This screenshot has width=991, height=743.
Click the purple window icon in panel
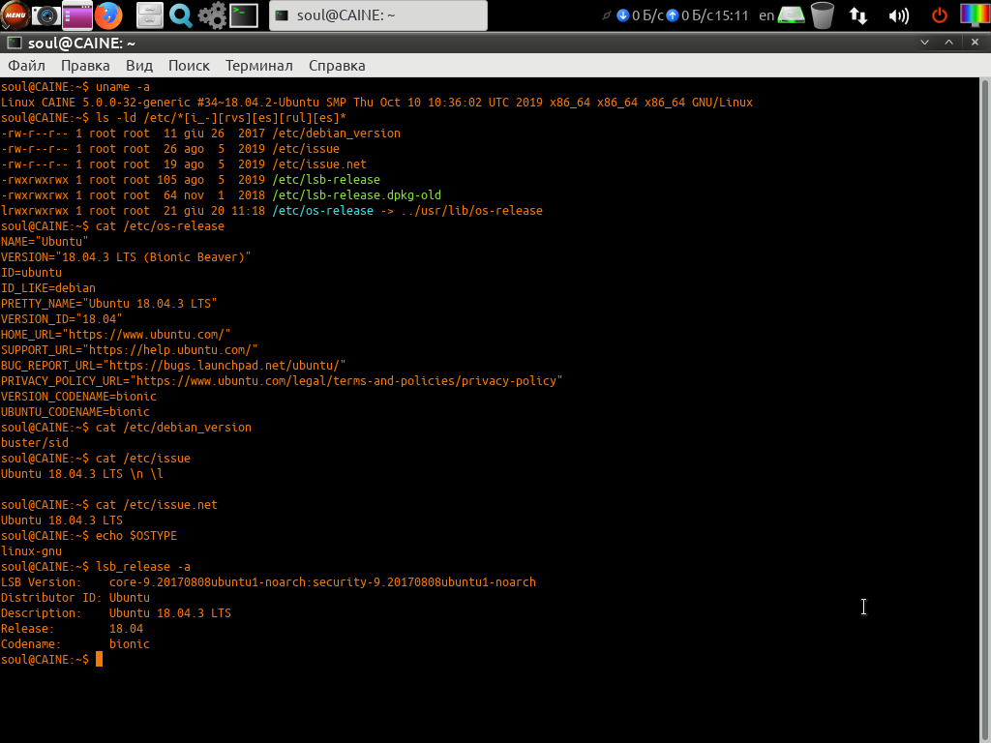click(x=77, y=15)
